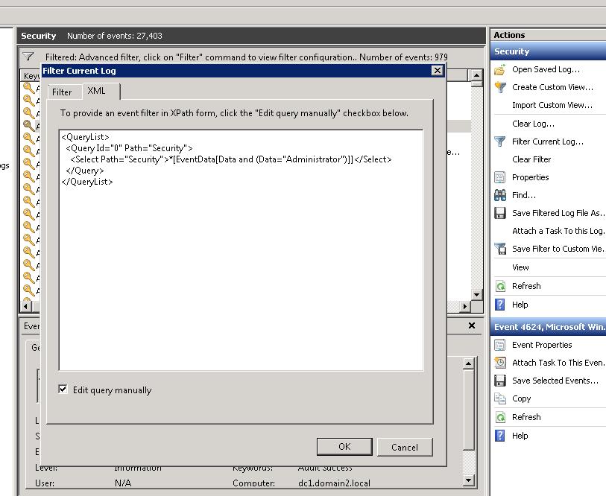Click the filter funnel icon in status line

(28, 57)
